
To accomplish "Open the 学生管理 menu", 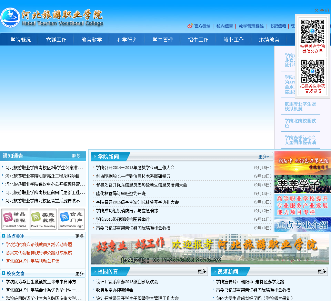I will 162,40.
